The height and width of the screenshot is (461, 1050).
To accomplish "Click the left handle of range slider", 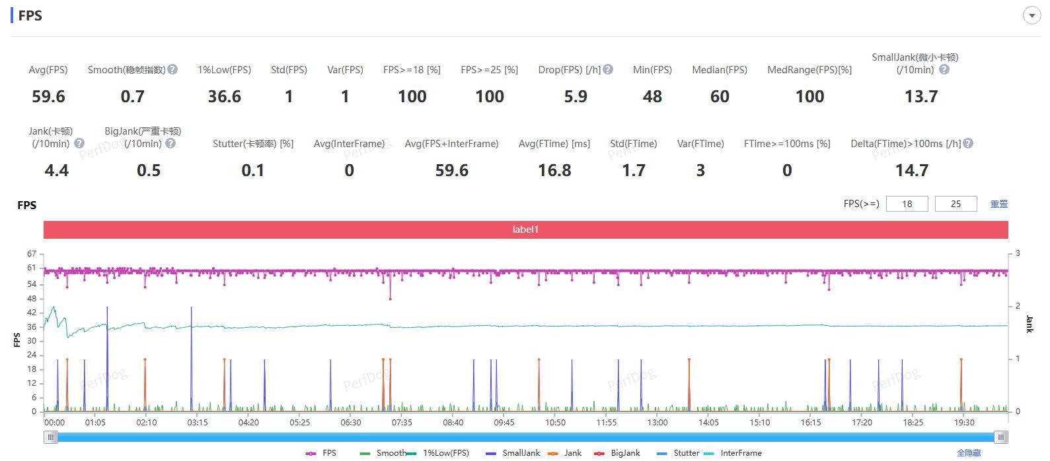I will [x=51, y=437].
